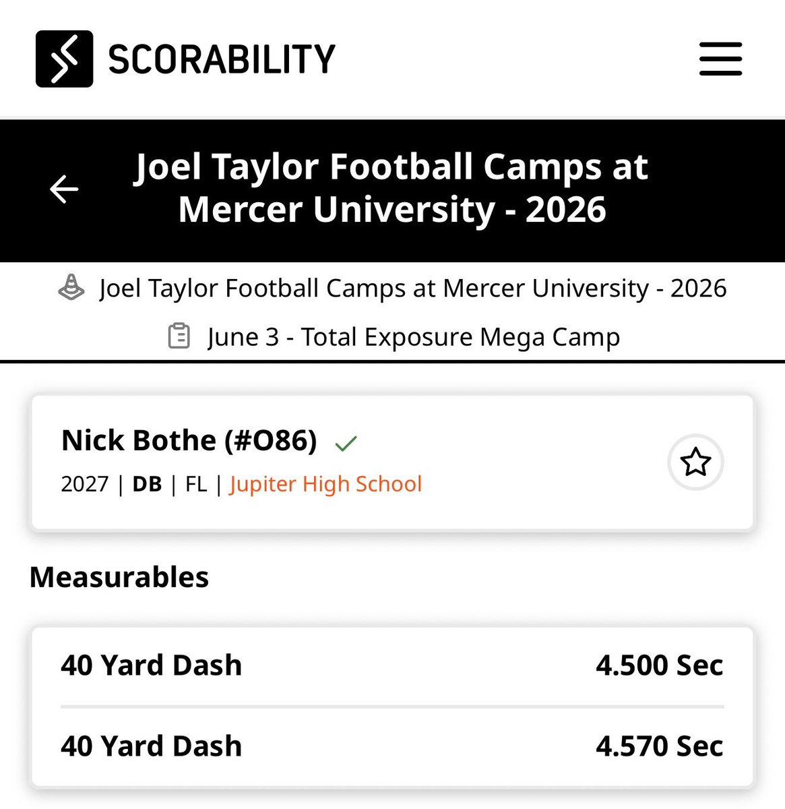The image size is (785, 809).
Task: Open the Jupiter High School link
Action: click(325, 484)
